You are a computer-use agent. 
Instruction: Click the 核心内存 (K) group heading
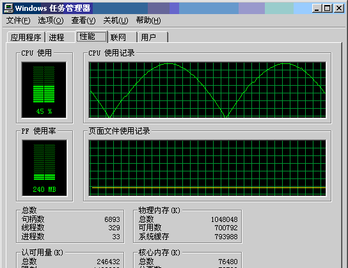pos(159,253)
